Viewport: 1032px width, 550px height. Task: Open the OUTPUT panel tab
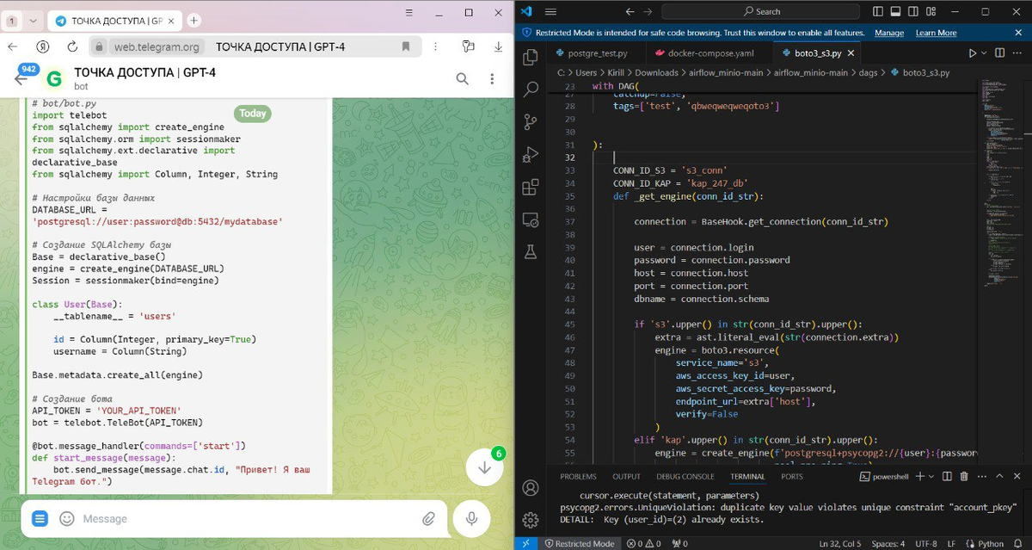(x=626, y=476)
